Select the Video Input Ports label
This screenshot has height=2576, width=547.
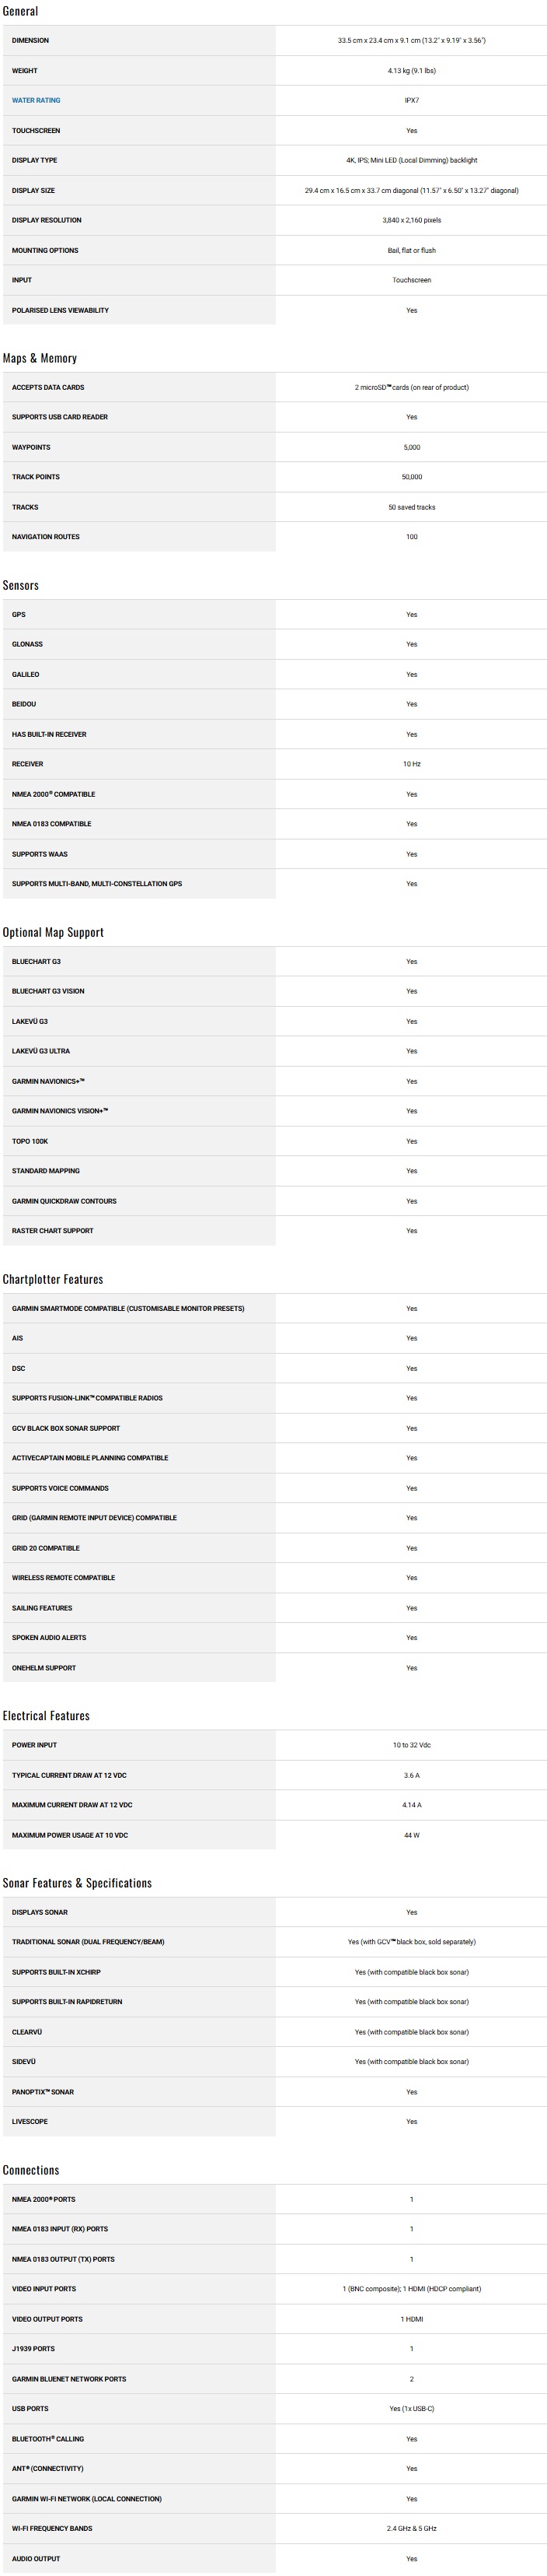(44, 2289)
